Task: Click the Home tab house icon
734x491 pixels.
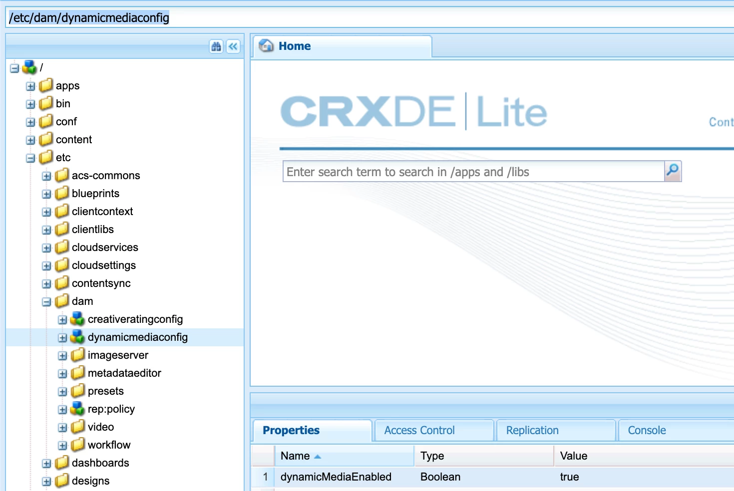Action: 266,45
